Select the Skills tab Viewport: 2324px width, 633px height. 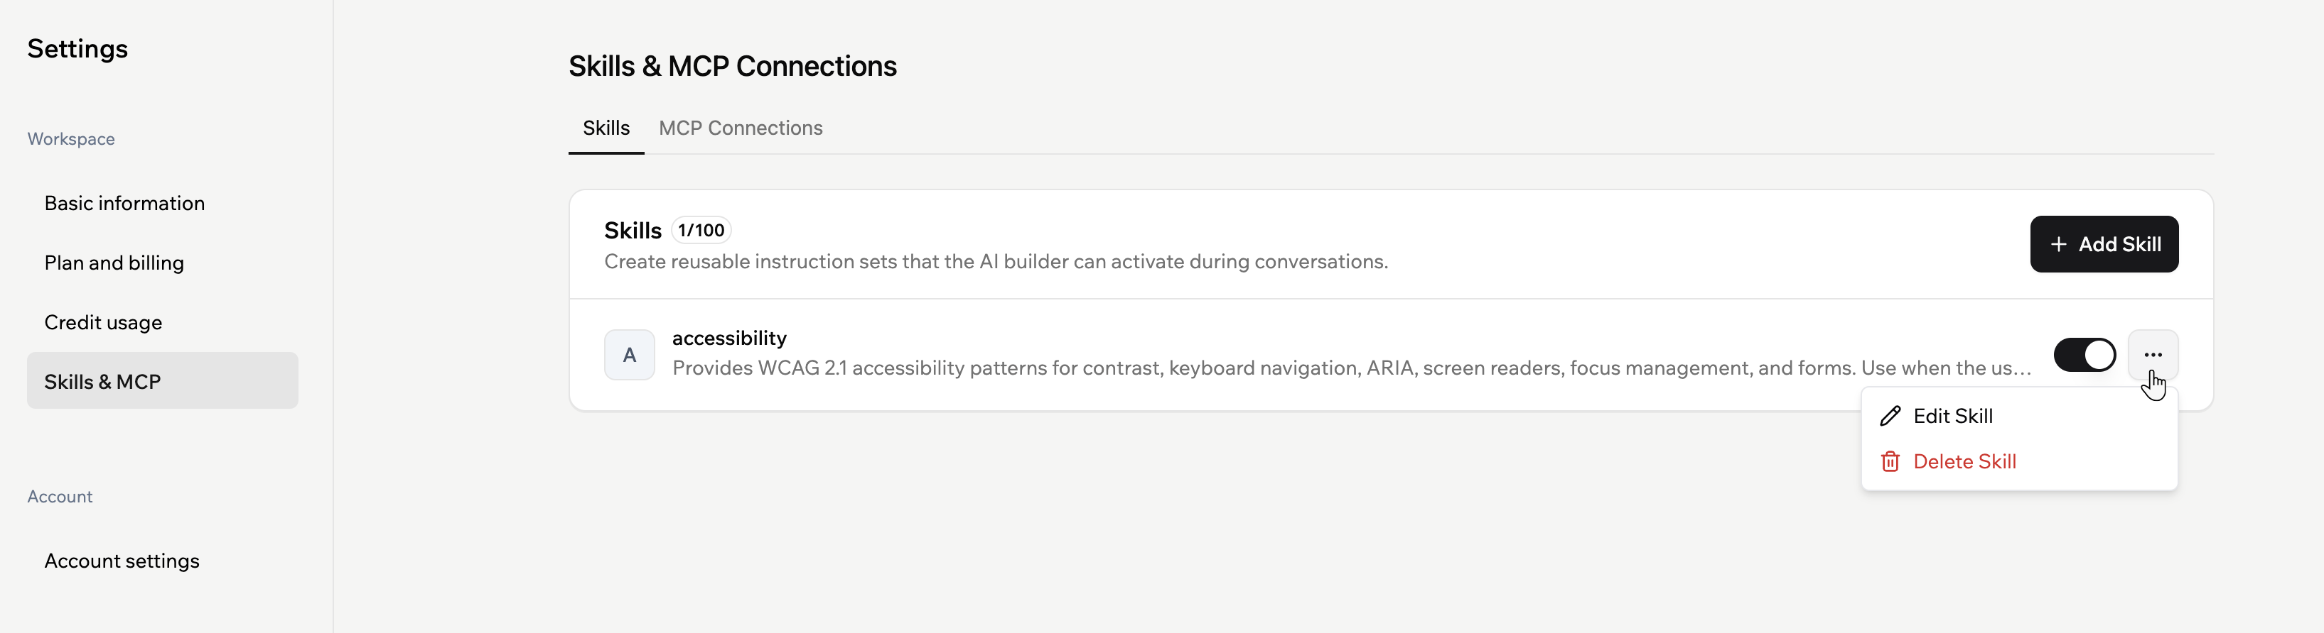pyautogui.click(x=606, y=128)
